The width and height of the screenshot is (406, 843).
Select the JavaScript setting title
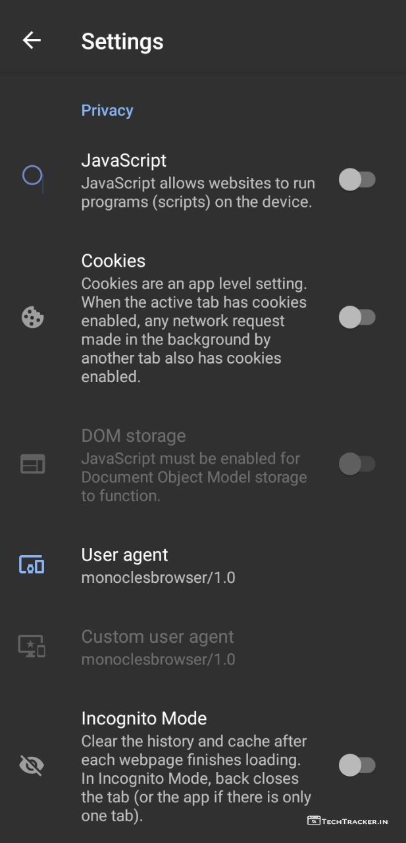pyautogui.click(x=124, y=160)
